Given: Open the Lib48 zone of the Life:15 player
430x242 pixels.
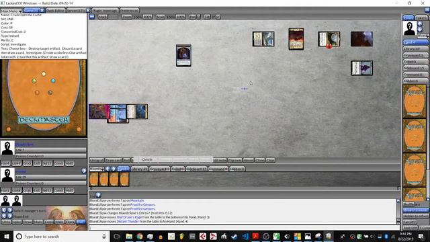Looking at the screenshot, I should 16,190.
